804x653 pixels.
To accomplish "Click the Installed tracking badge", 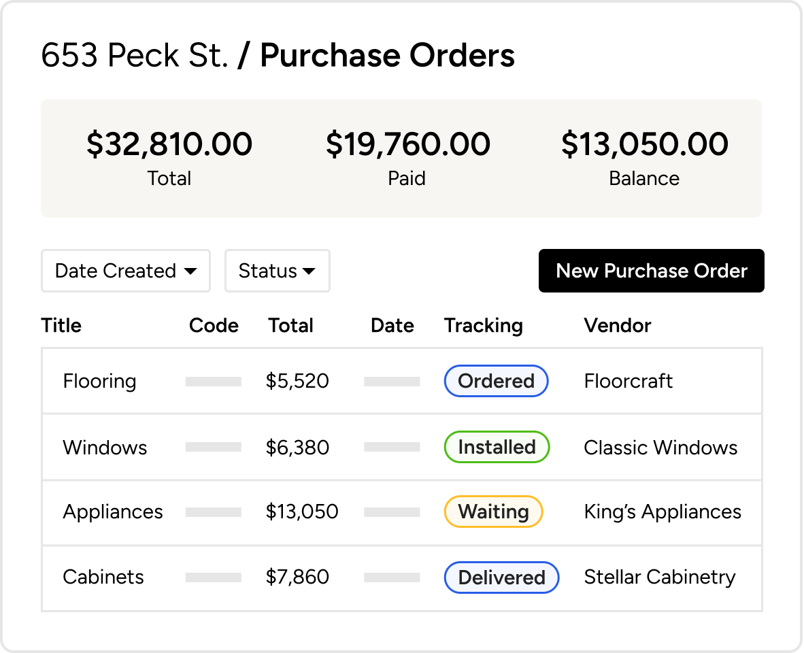I will click(497, 447).
